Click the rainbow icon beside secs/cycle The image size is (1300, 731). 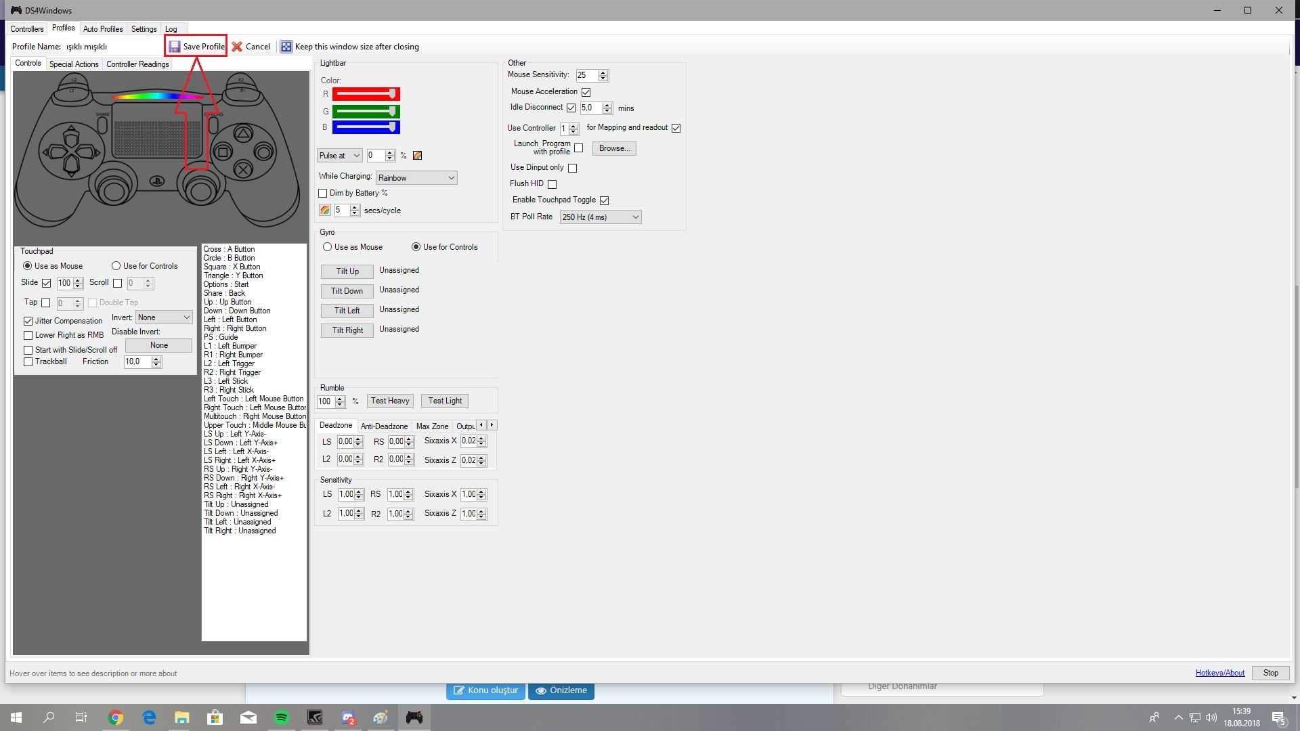pos(325,211)
